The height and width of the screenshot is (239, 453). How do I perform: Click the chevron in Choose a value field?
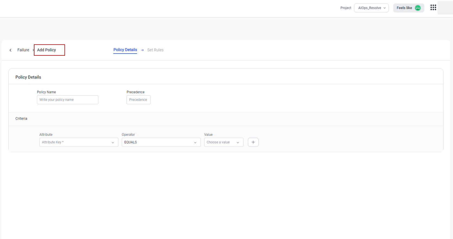pyautogui.click(x=238, y=142)
